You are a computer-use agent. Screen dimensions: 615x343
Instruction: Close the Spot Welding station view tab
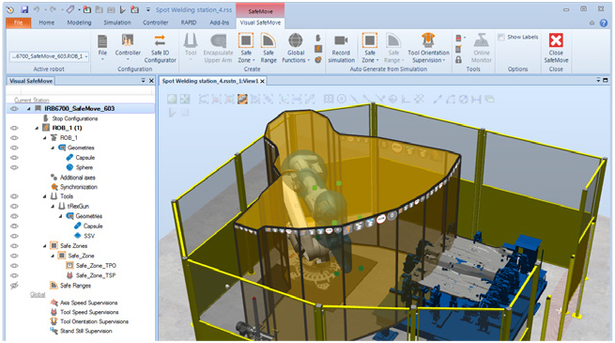262,81
